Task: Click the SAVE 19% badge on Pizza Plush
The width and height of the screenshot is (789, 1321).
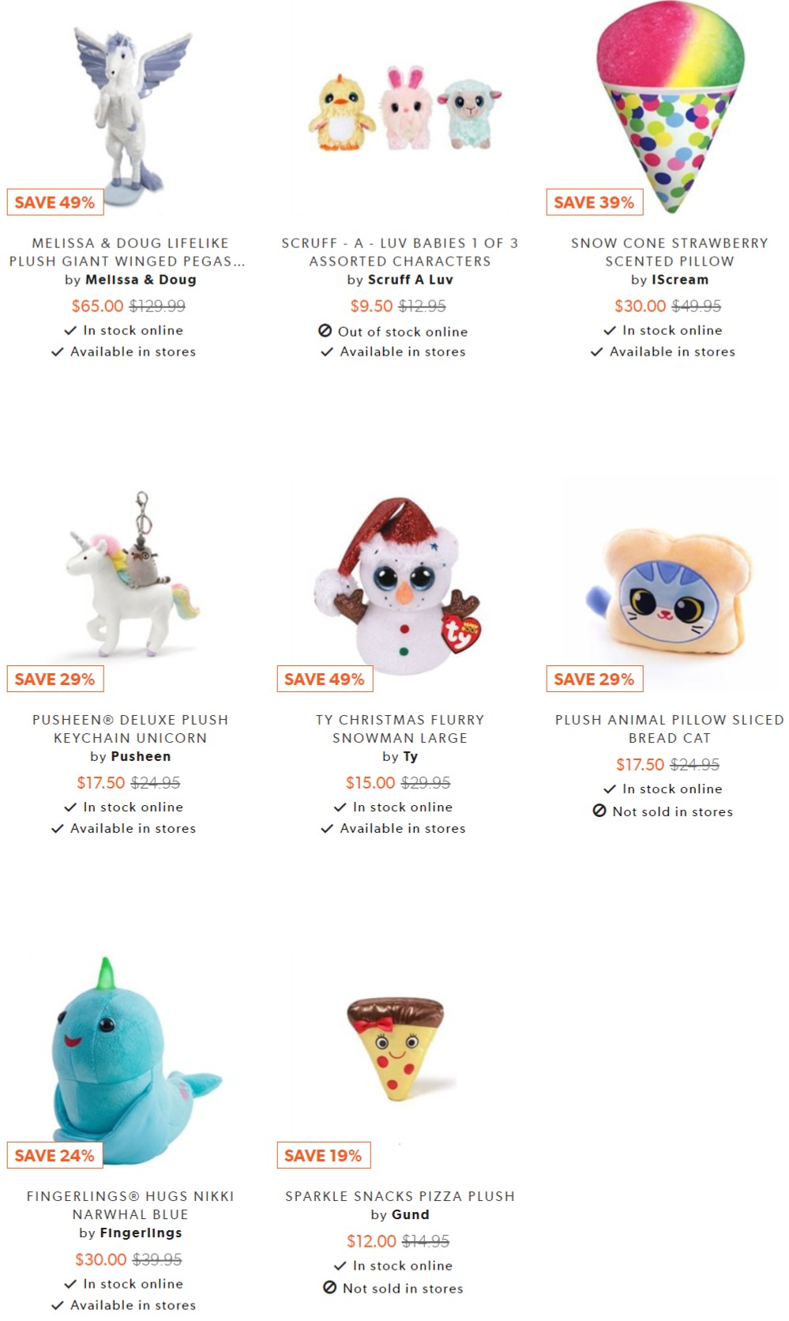Action: pos(324,1155)
